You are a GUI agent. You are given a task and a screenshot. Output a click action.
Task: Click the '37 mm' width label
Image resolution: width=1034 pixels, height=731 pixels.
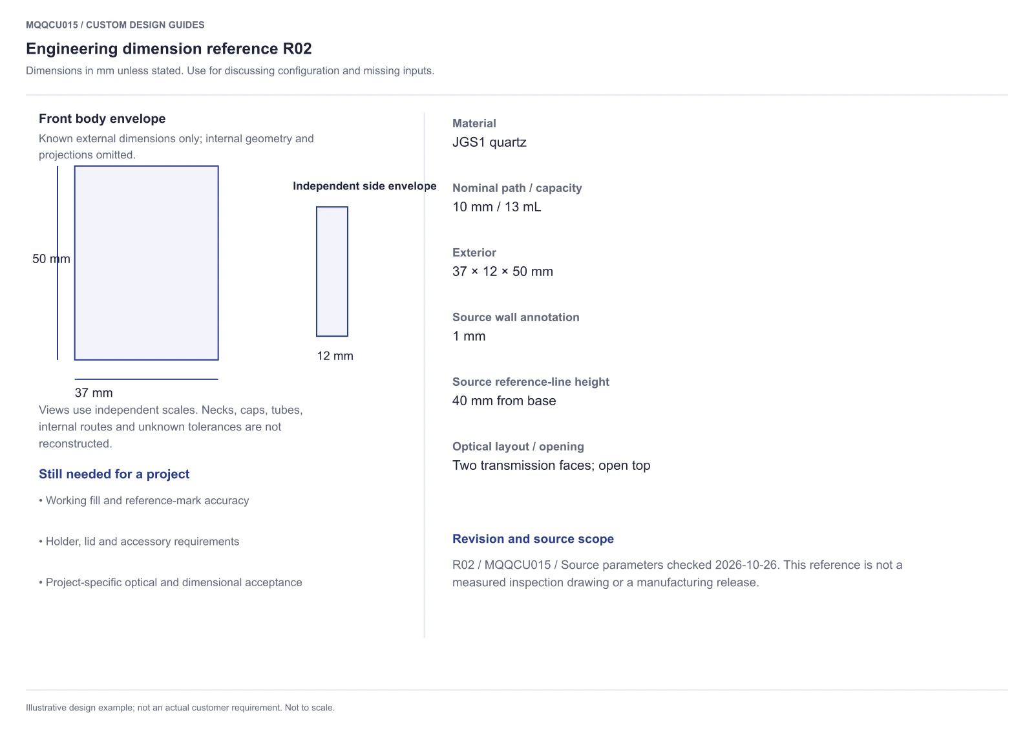click(x=94, y=392)
